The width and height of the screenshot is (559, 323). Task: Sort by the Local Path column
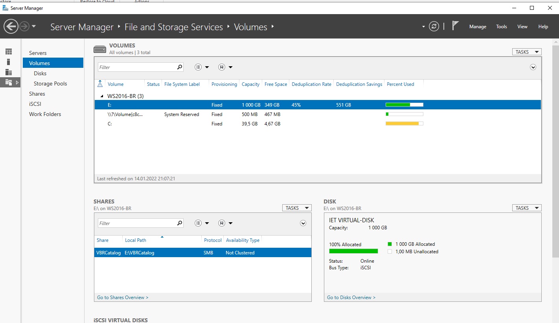tap(135, 240)
